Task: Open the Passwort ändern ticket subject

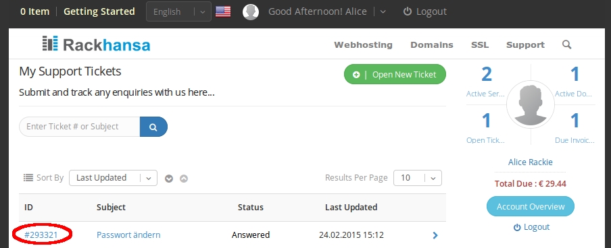Action: pyautogui.click(x=128, y=235)
